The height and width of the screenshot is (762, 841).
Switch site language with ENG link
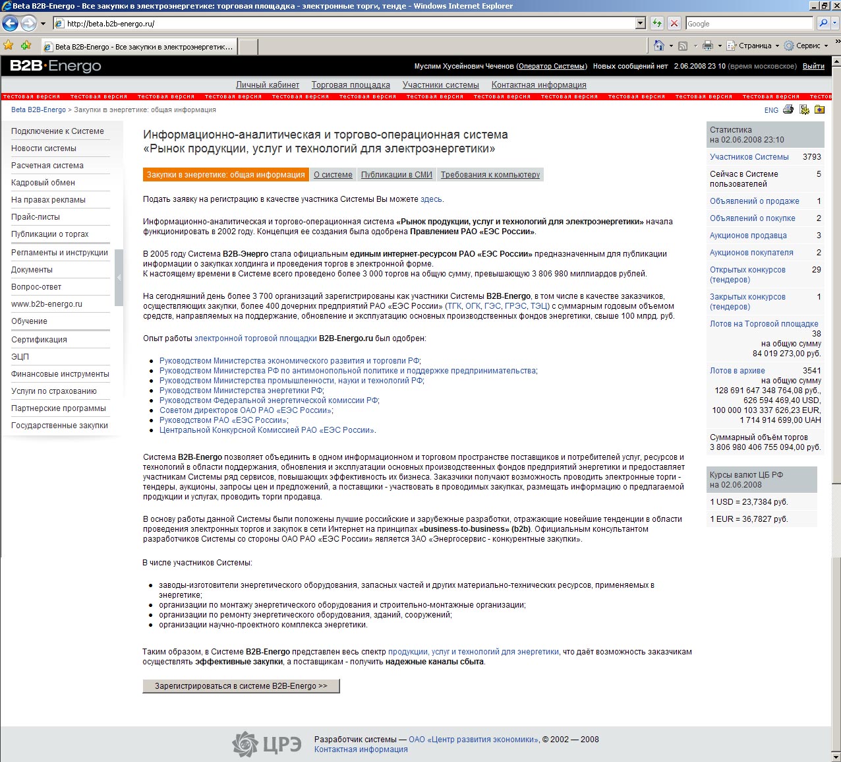pos(771,110)
